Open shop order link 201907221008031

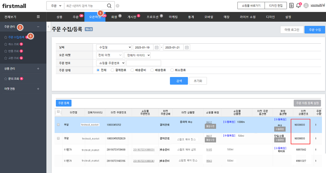pos(144,149)
